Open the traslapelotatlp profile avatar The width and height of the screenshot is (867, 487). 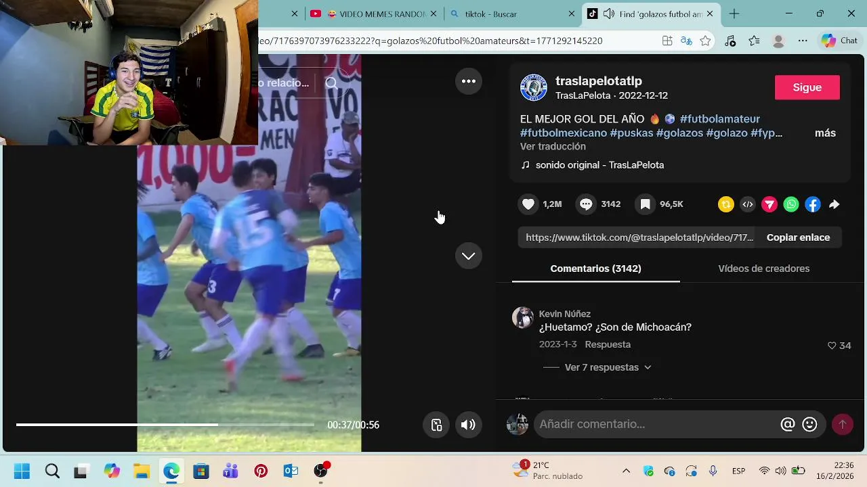(534, 88)
